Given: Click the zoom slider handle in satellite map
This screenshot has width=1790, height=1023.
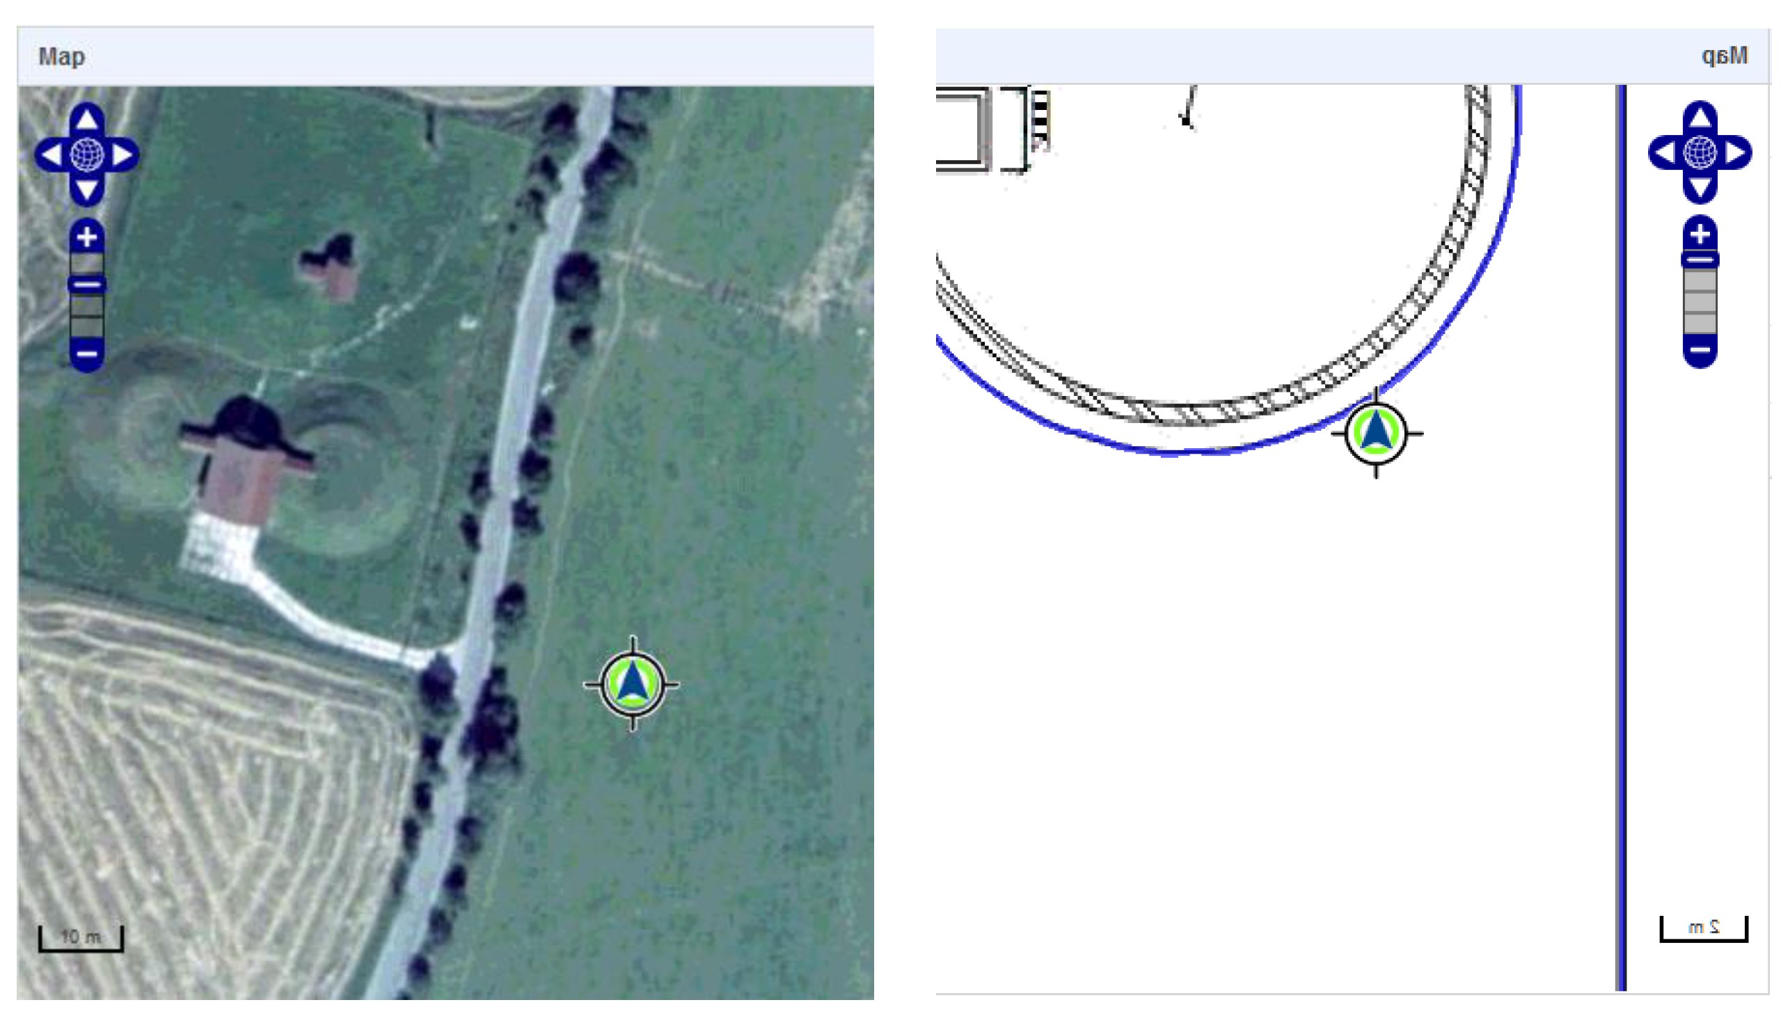Looking at the screenshot, I should click(x=87, y=285).
